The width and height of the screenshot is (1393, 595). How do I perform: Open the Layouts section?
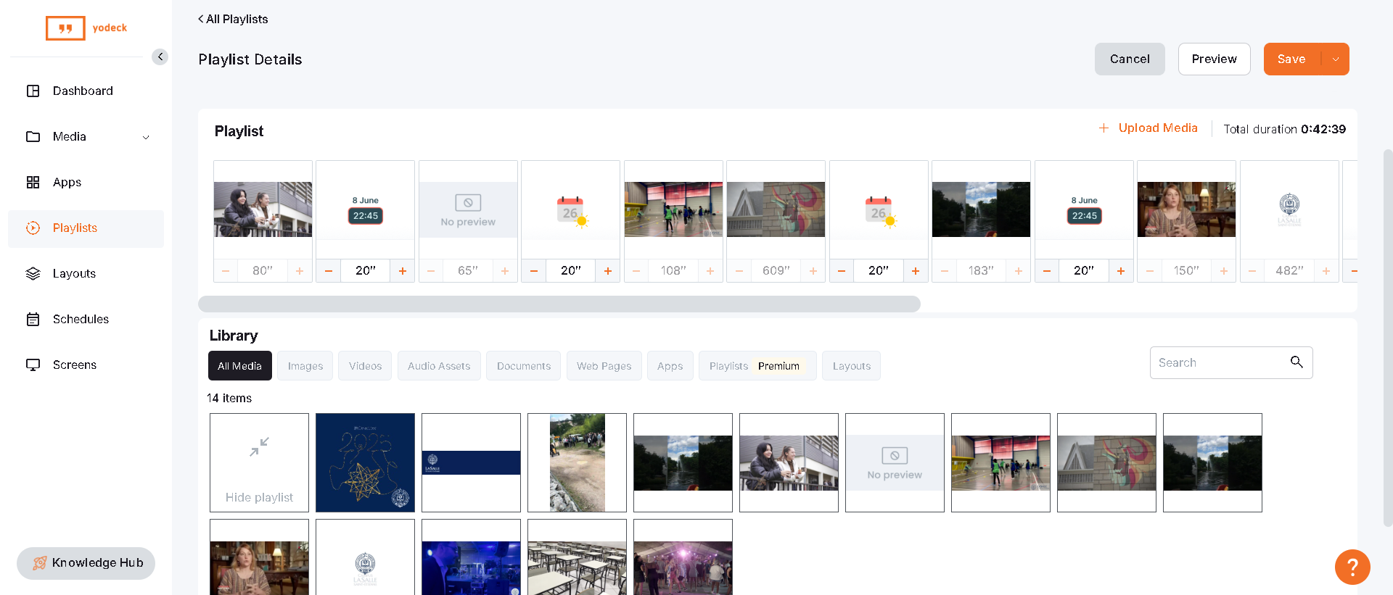pyautogui.click(x=74, y=273)
